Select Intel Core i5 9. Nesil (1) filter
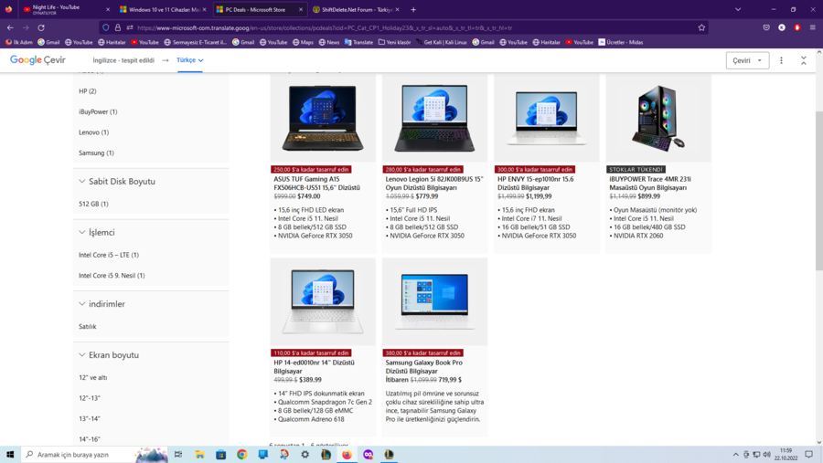The height and width of the screenshot is (463, 823). [112, 275]
